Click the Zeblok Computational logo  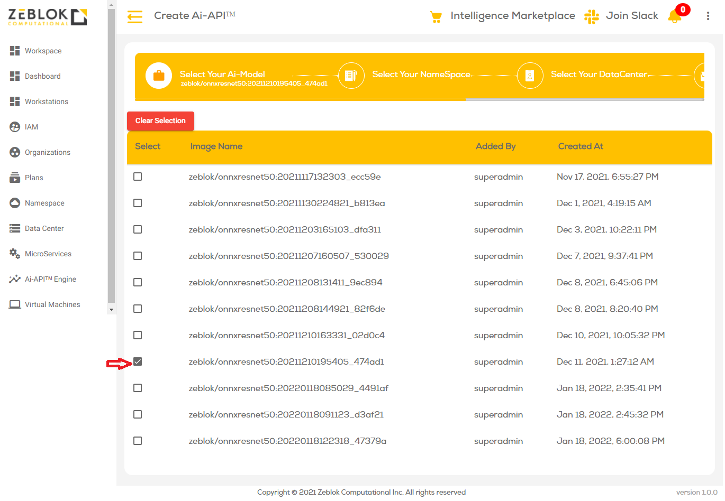point(47,17)
